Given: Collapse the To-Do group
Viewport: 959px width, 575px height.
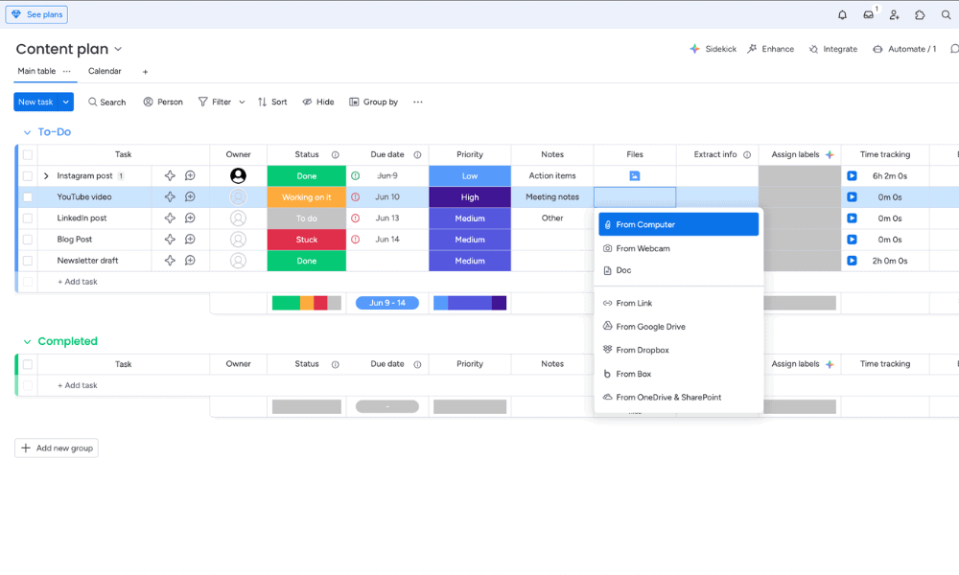Looking at the screenshot, I should (x=26, y=132).
